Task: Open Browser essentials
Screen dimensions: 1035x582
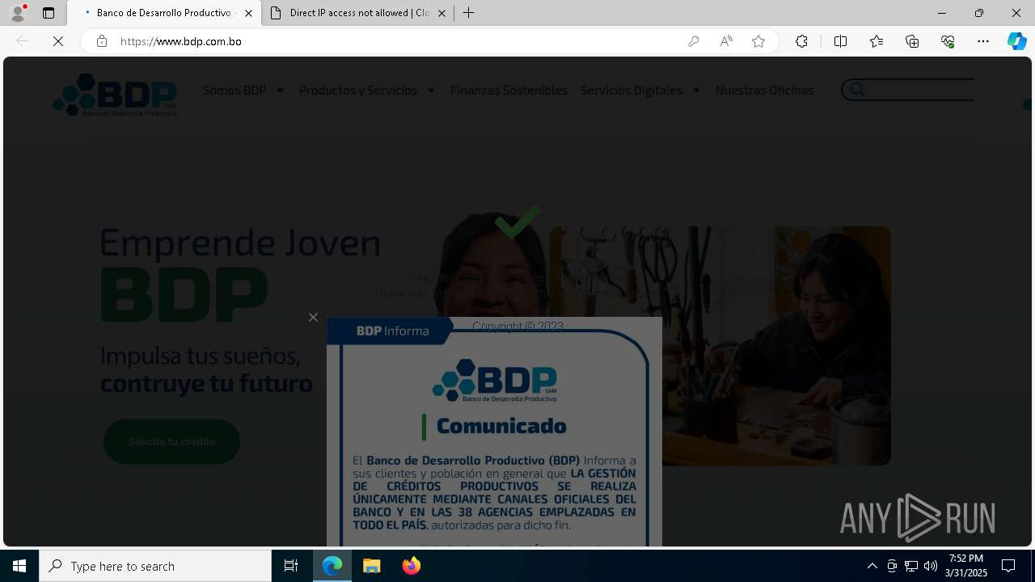Action: click(x=948, y=41)
